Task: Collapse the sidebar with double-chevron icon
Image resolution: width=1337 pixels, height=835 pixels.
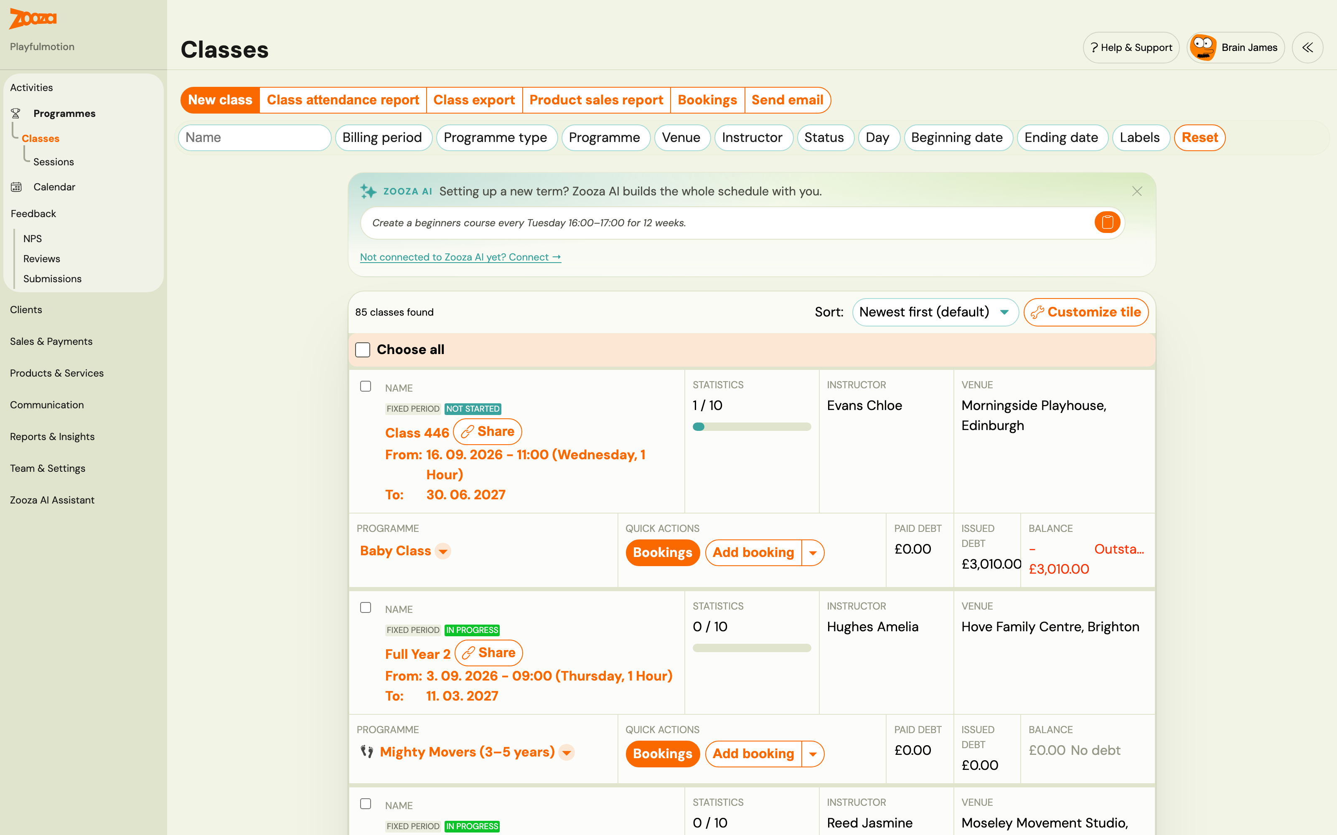Action: pyautogui.click(x=1307, y=48)
